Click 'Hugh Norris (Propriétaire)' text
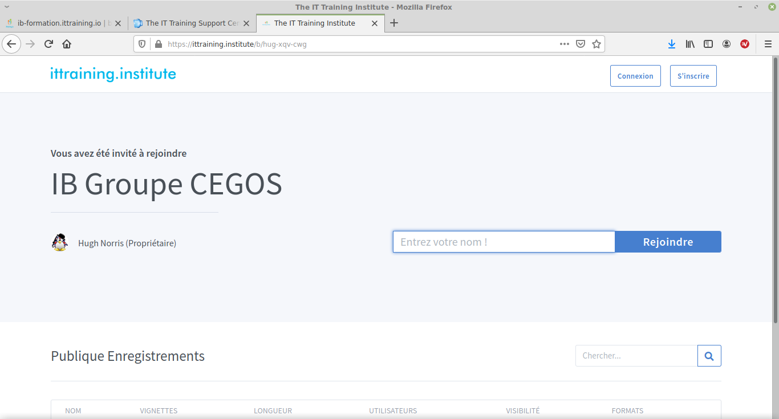The image size is (779, 419). 127,243
